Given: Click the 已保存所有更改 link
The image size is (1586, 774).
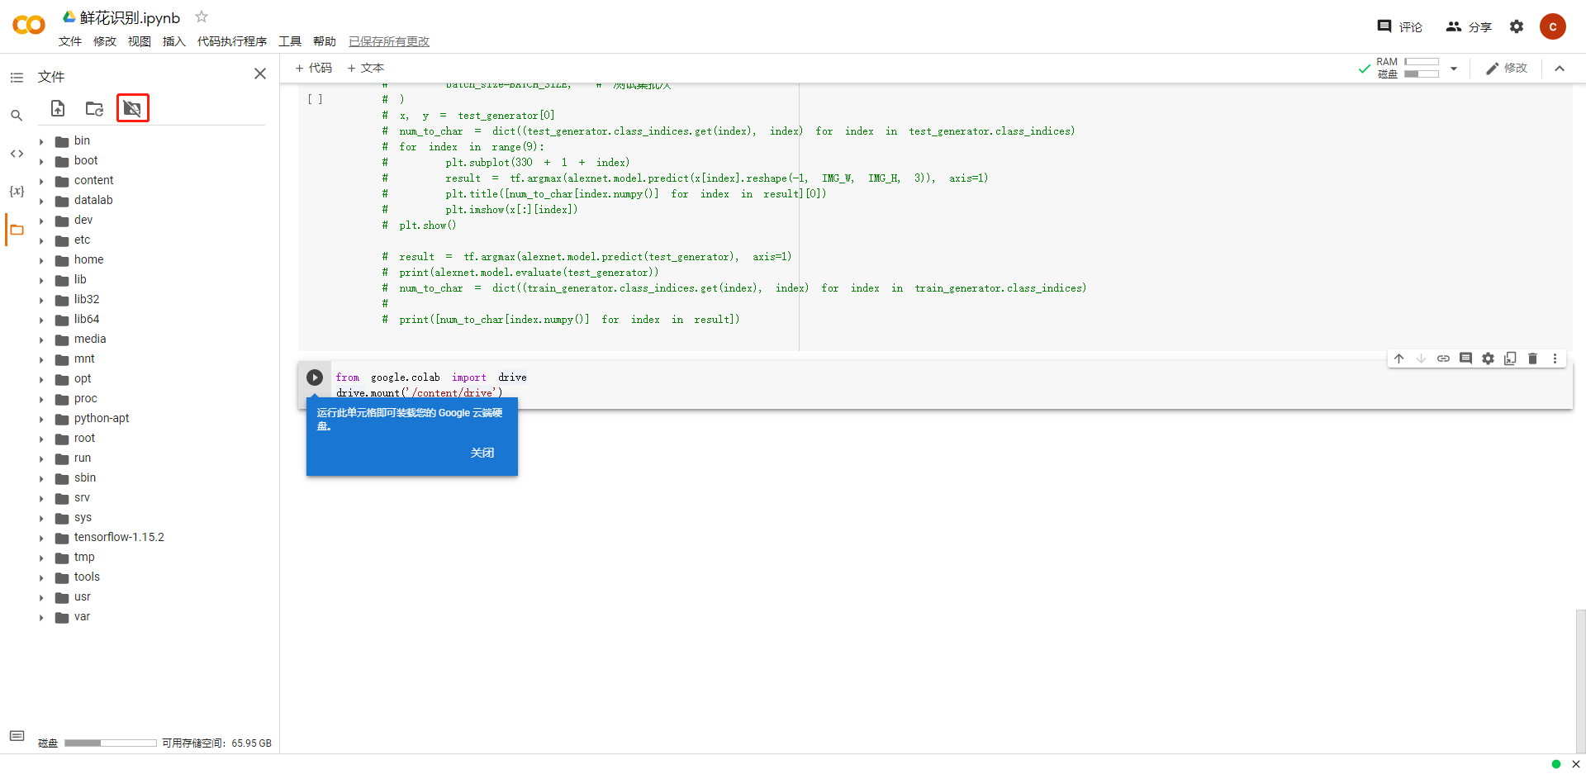Looking at the screenshot, I should 389,41.
